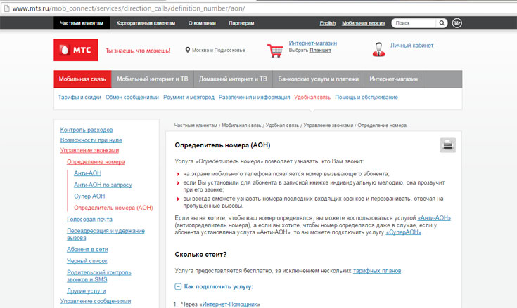Screen dimensions: 517x308
Task: Open the 'СуперАОН' link in the text
Action: (x=404, y=232)
